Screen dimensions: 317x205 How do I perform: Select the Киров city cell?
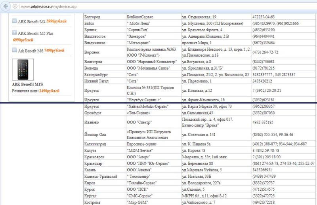(105, 183)
